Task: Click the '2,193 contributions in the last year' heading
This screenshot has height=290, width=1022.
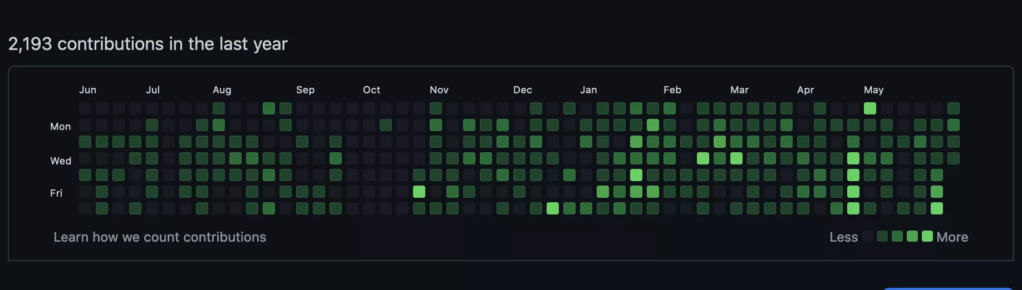Action: pos(148,44)
